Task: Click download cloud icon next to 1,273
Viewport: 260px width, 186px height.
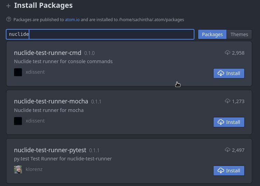Action: coord(228,101)
